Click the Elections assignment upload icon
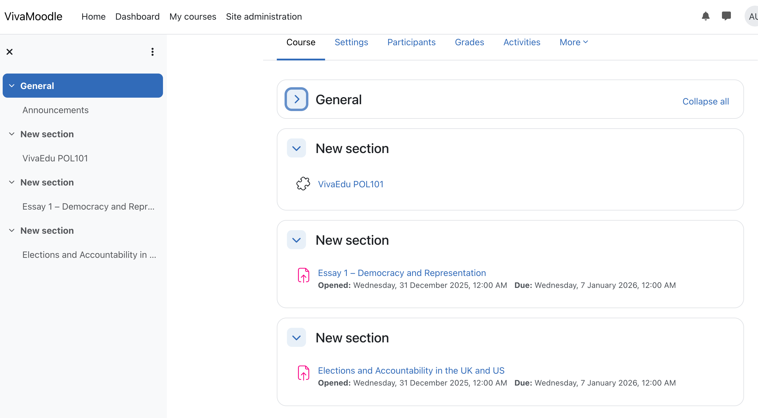 pos(303,373)
